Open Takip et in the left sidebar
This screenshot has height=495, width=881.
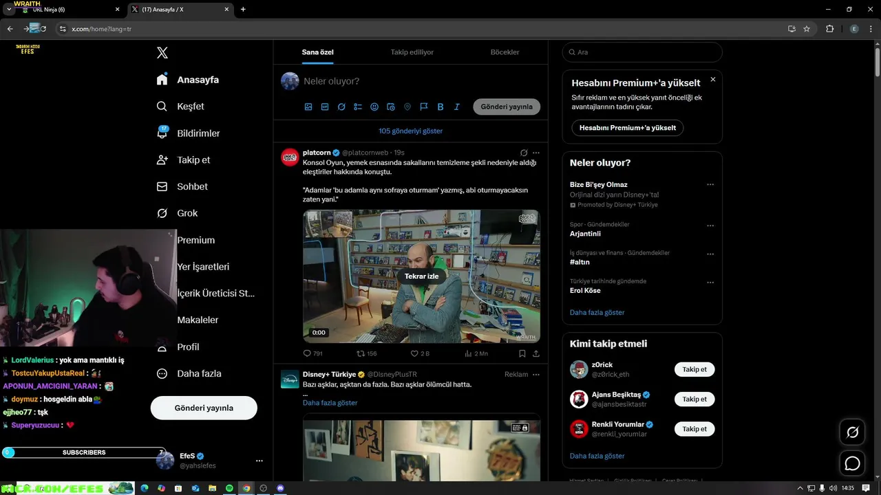[x=193, y=159]
